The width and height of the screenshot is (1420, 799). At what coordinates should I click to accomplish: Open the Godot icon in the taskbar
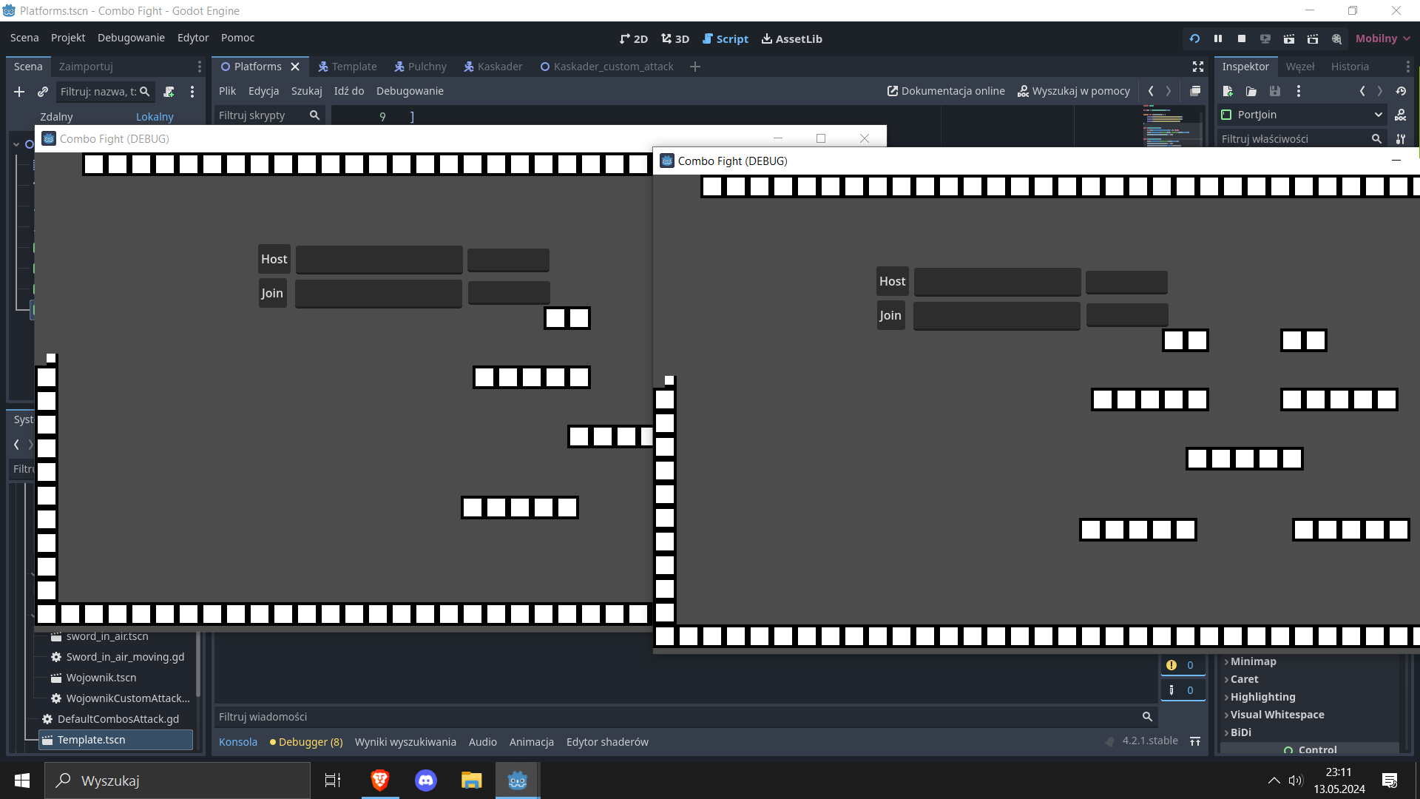point(518,781)
